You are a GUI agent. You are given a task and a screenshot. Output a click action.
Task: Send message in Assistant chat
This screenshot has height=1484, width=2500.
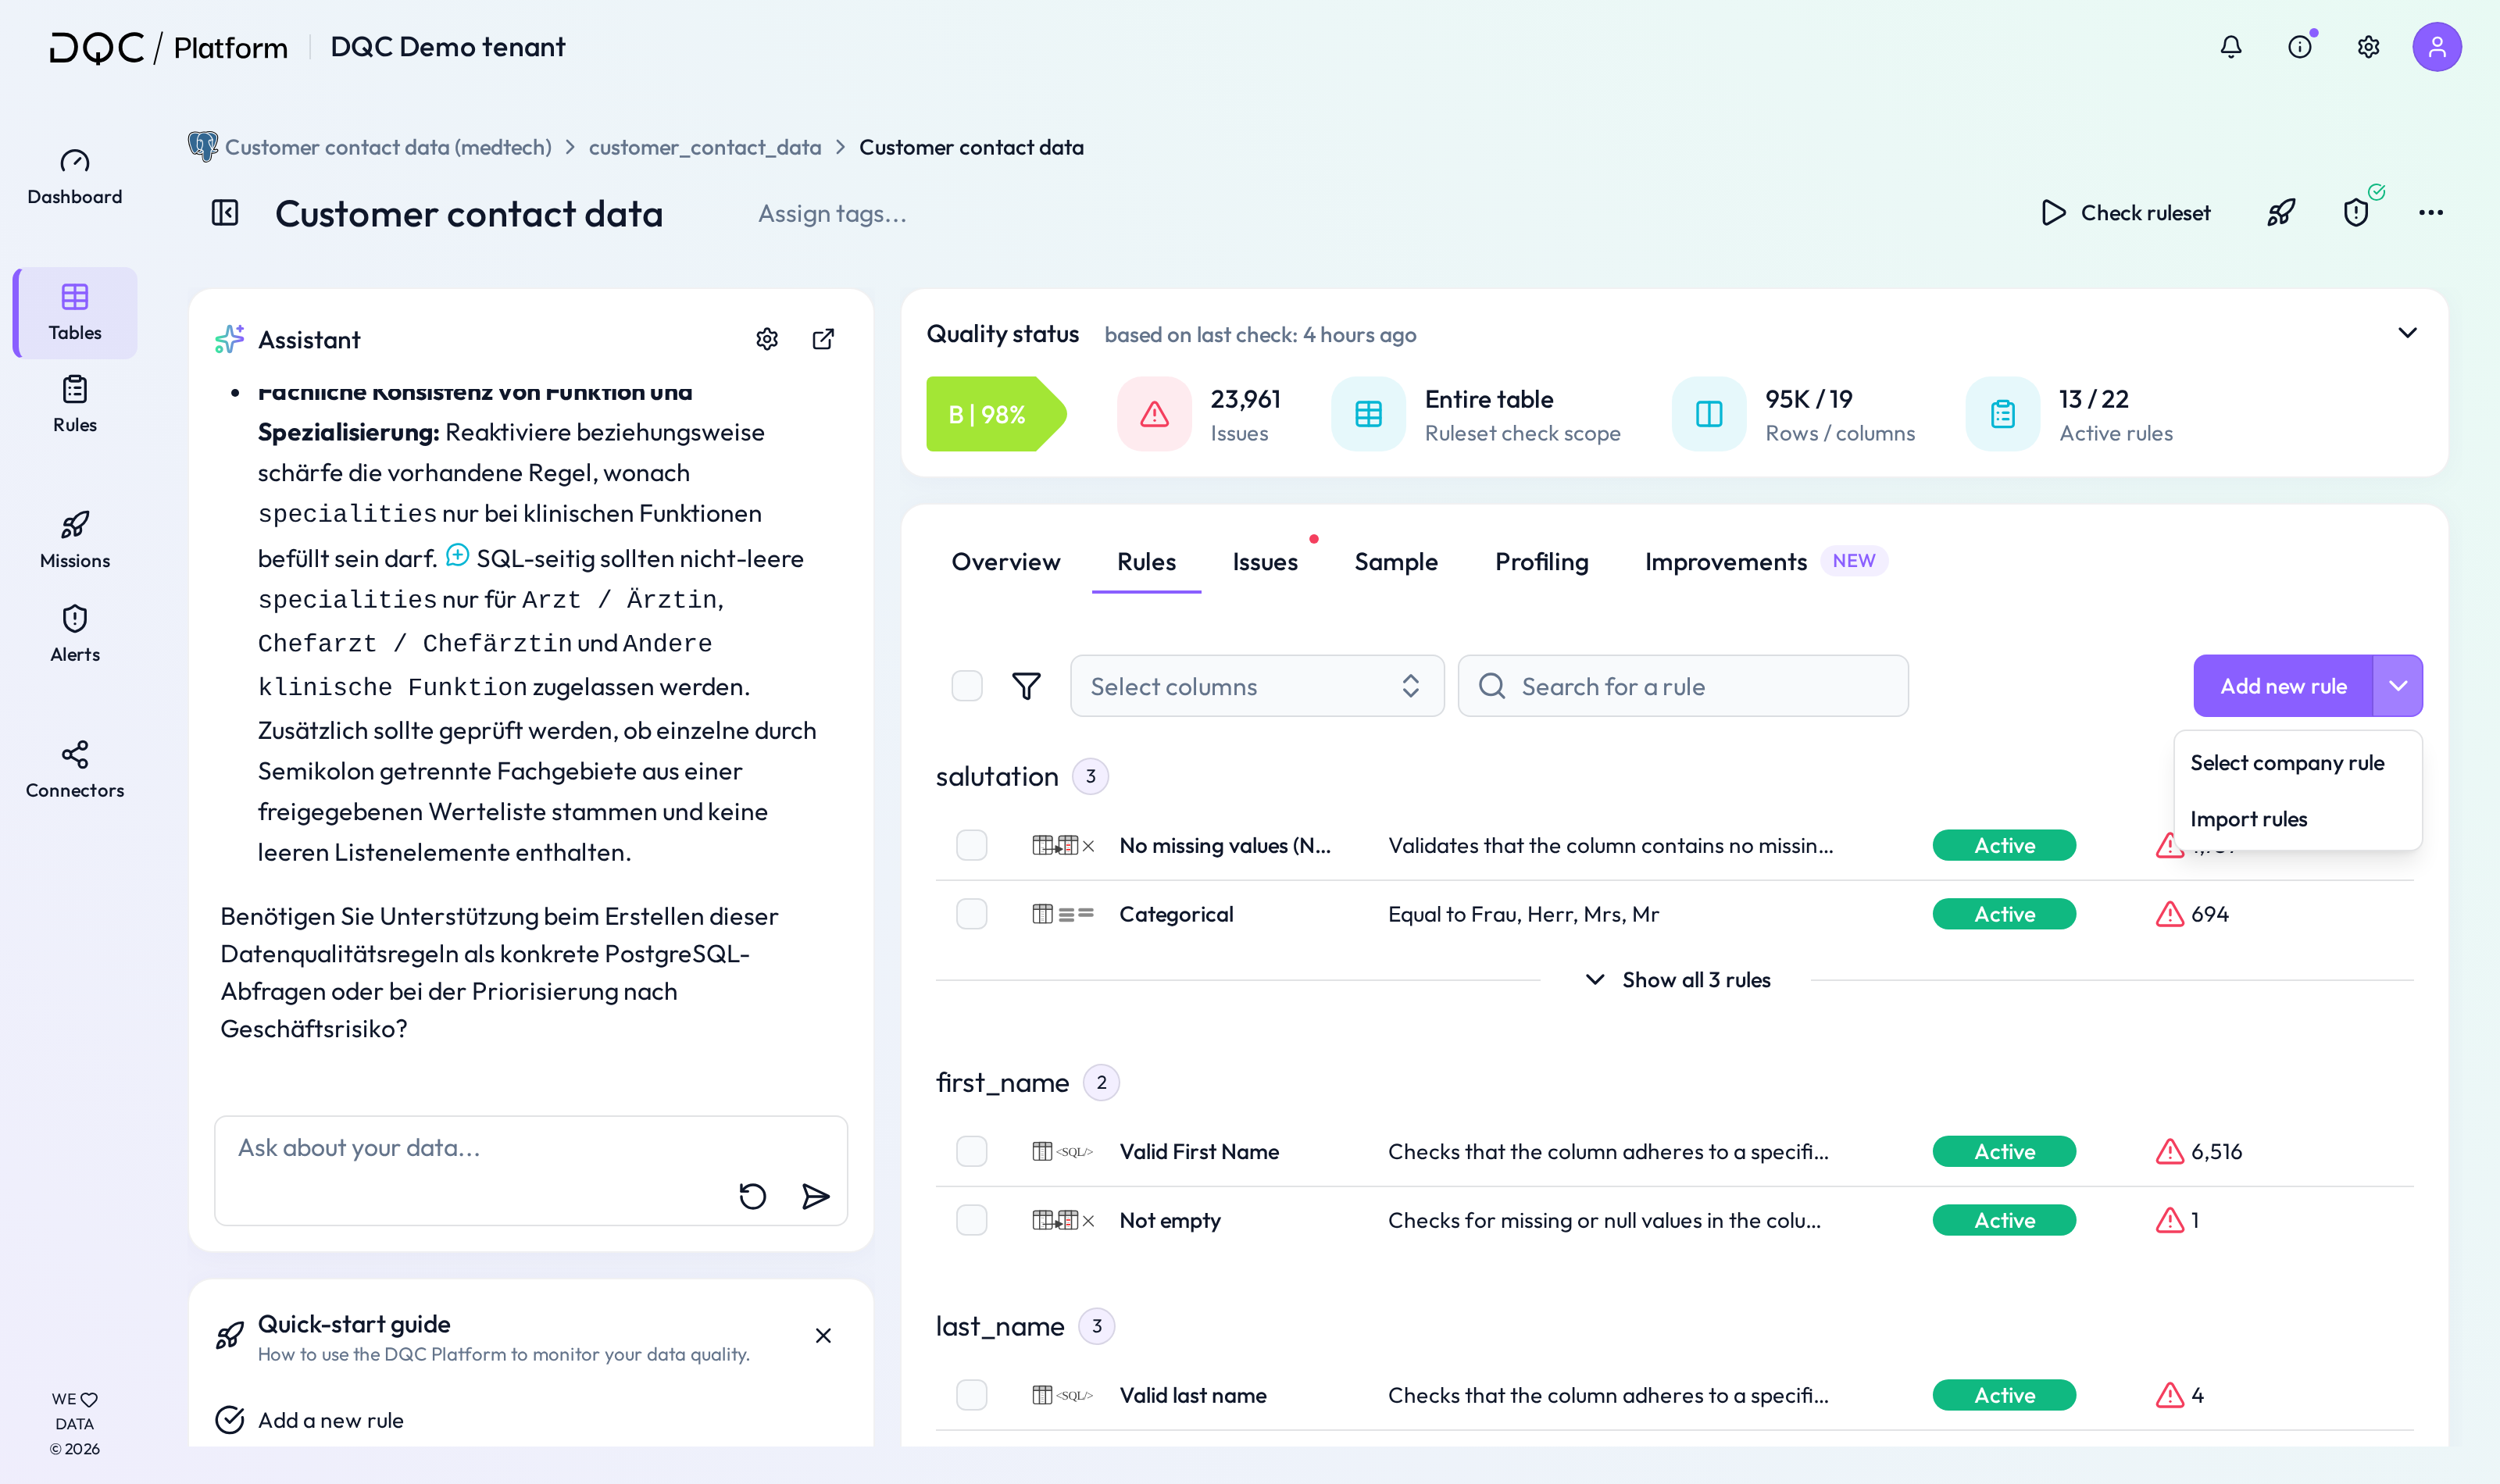[x=816, y=1196]
